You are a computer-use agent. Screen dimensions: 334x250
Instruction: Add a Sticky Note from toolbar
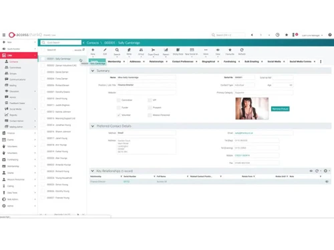(178, 51)
